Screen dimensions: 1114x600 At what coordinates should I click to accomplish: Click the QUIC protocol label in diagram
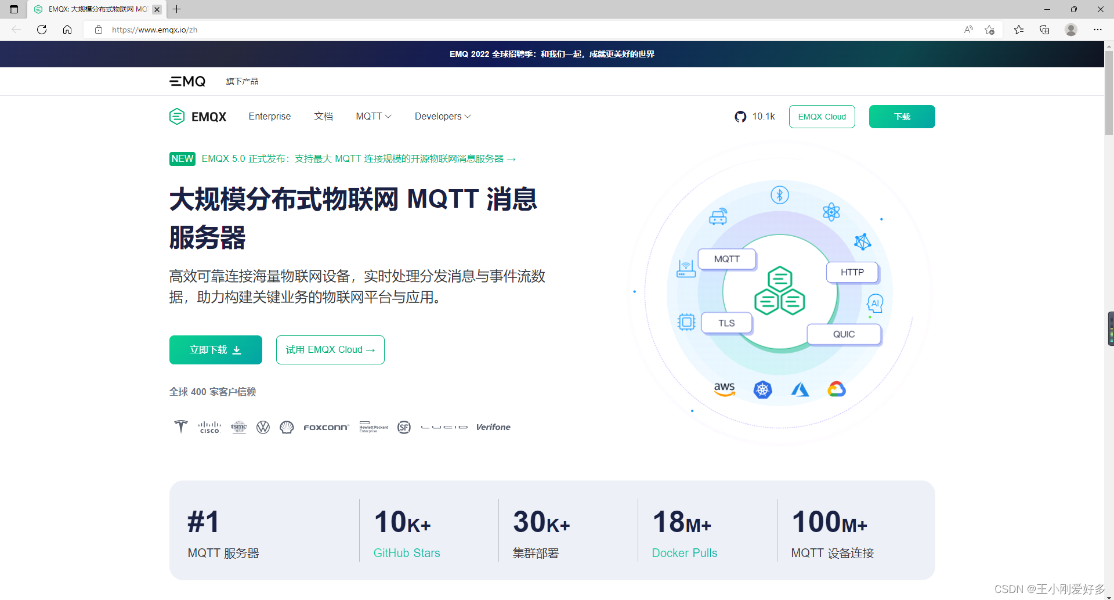click(x=844, y=334)
